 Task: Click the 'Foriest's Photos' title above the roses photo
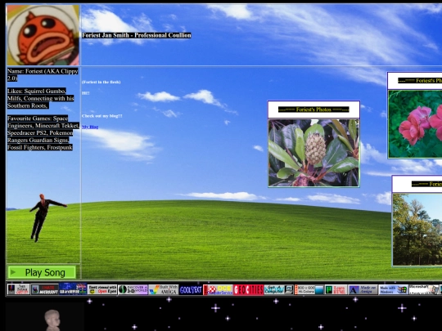[420, 80]
